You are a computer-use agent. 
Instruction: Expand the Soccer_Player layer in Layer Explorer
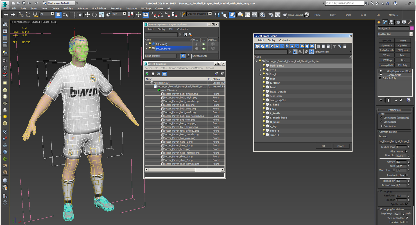[x=146, y=49]
